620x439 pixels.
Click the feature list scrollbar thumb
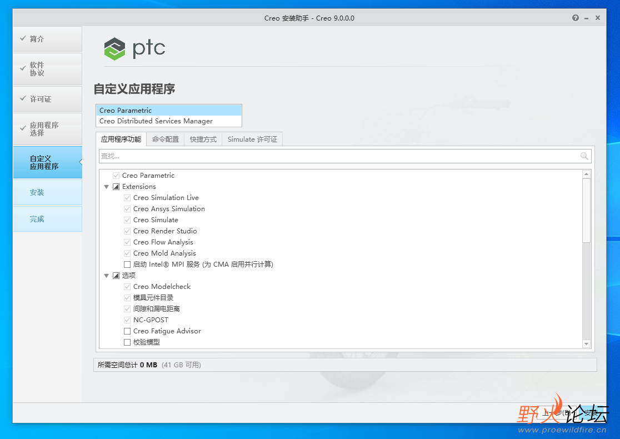587,210
